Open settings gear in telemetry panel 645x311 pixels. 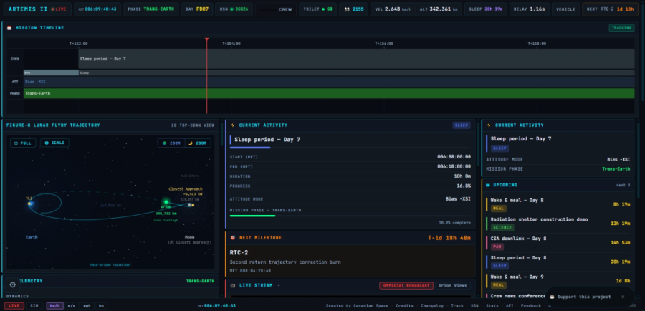pos(12,284)
